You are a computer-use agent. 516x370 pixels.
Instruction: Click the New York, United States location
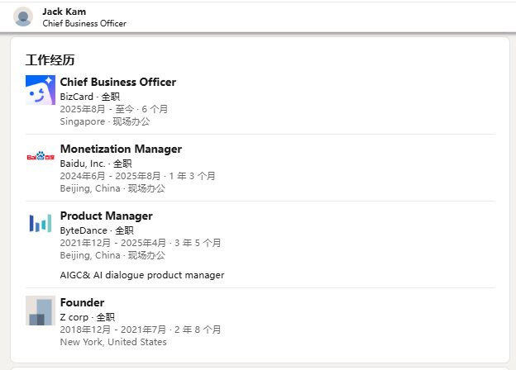coord(113,342)
